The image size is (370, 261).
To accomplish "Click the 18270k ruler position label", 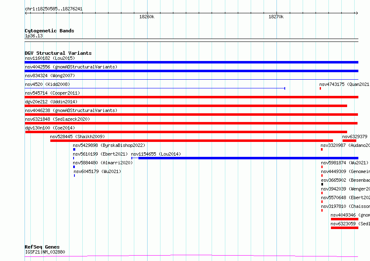I will click(276, 17).
